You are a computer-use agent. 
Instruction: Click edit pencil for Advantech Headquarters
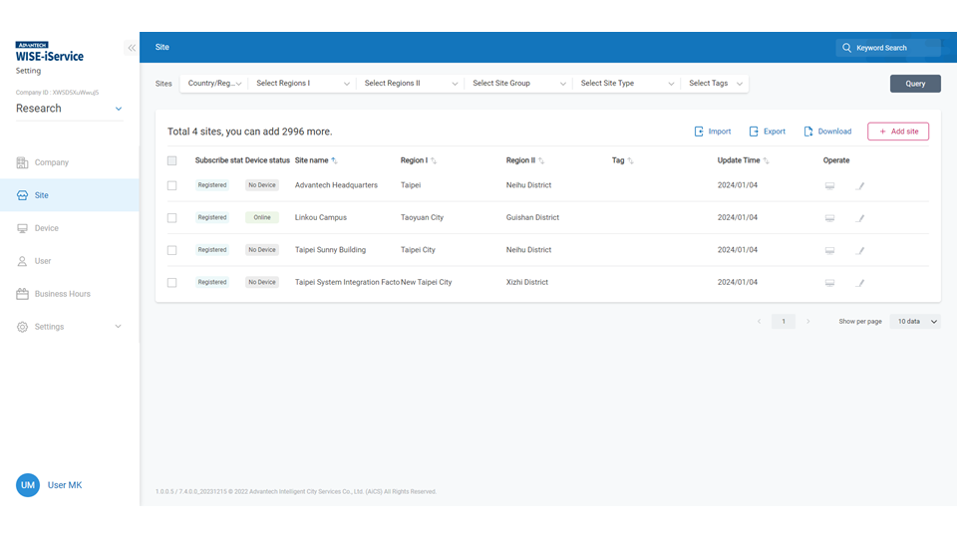(x=861, y=185)
